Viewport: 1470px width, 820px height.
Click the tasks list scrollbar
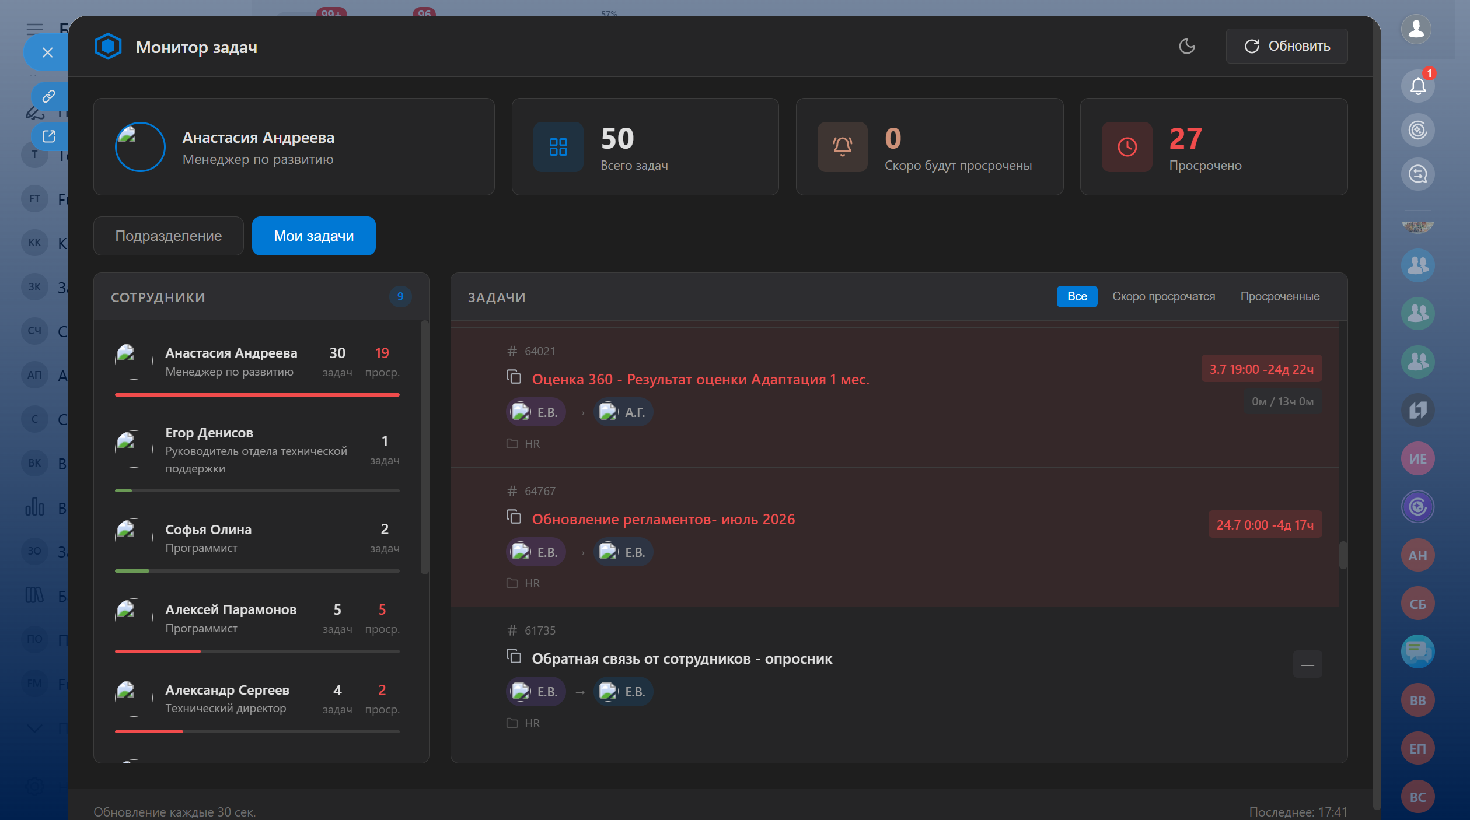click(x=1343, y=555)
